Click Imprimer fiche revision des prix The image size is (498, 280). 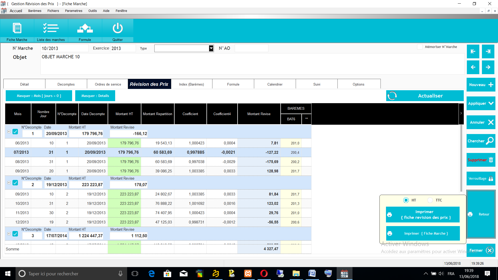pos(423,215)
